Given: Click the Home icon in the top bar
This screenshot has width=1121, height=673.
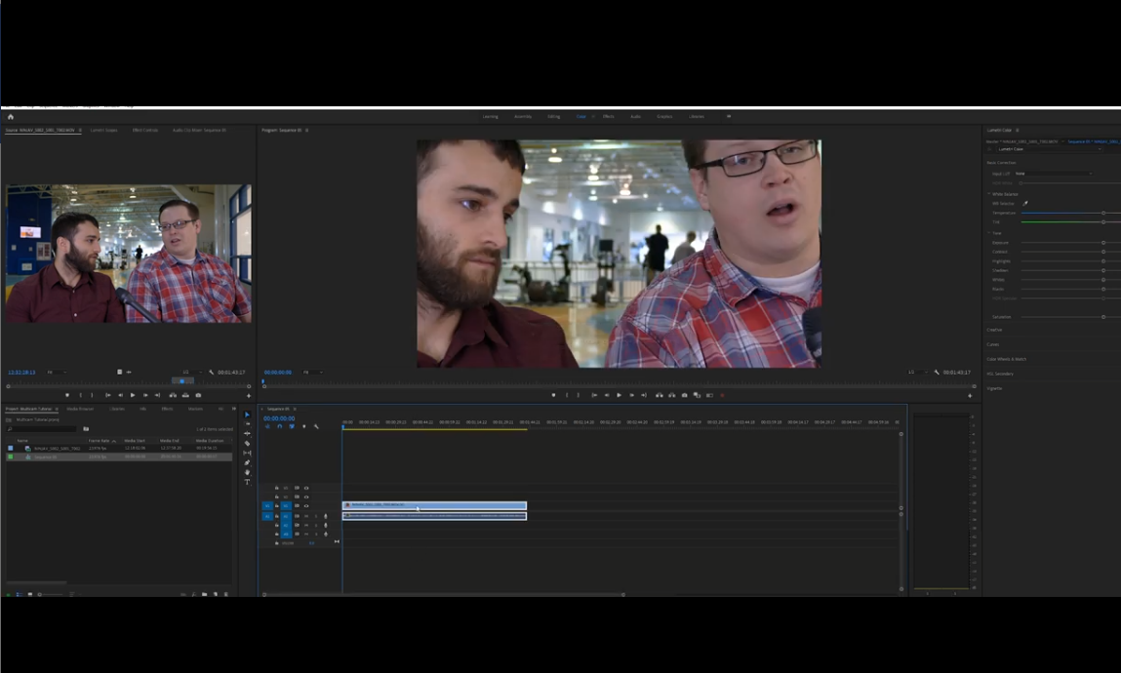Looking at the screenshot, I should [x=11, y=116].
